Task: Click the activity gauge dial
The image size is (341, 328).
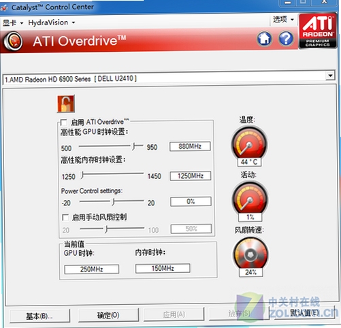Action: click(x=250, y=198)
